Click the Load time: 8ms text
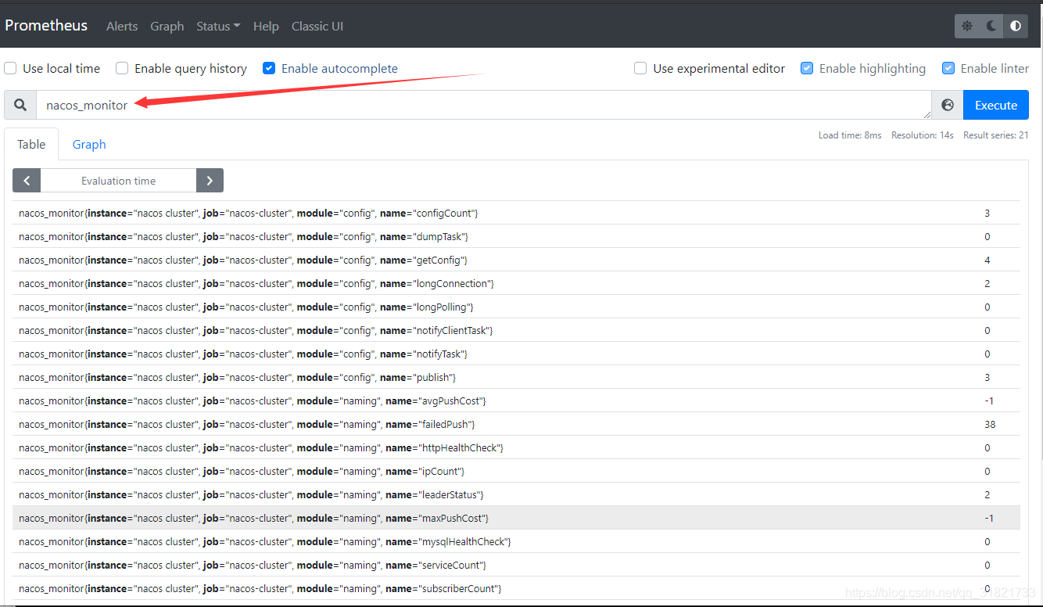The height and width of the screenshot is (607, 1043). coord(850,135)
